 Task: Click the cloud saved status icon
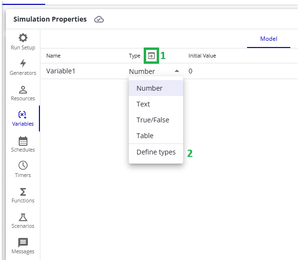99,20
